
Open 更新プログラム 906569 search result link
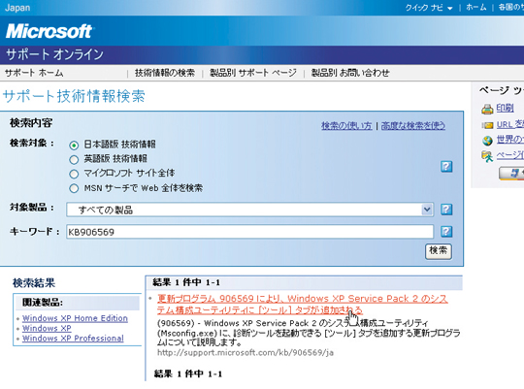pyautogui.click(x=303, y=304)
